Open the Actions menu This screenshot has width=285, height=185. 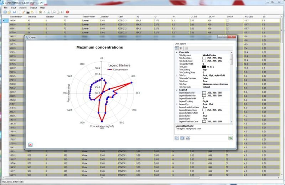[x=23, y=7]
